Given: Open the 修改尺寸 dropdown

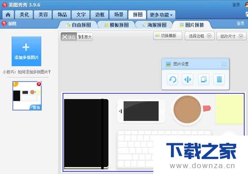Looking at the screenshot, I should 231,36.
